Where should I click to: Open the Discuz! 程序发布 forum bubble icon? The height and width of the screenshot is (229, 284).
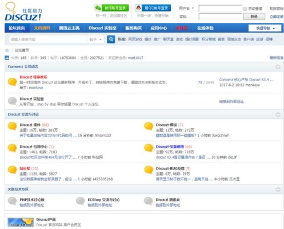click(x=13, y=82)
